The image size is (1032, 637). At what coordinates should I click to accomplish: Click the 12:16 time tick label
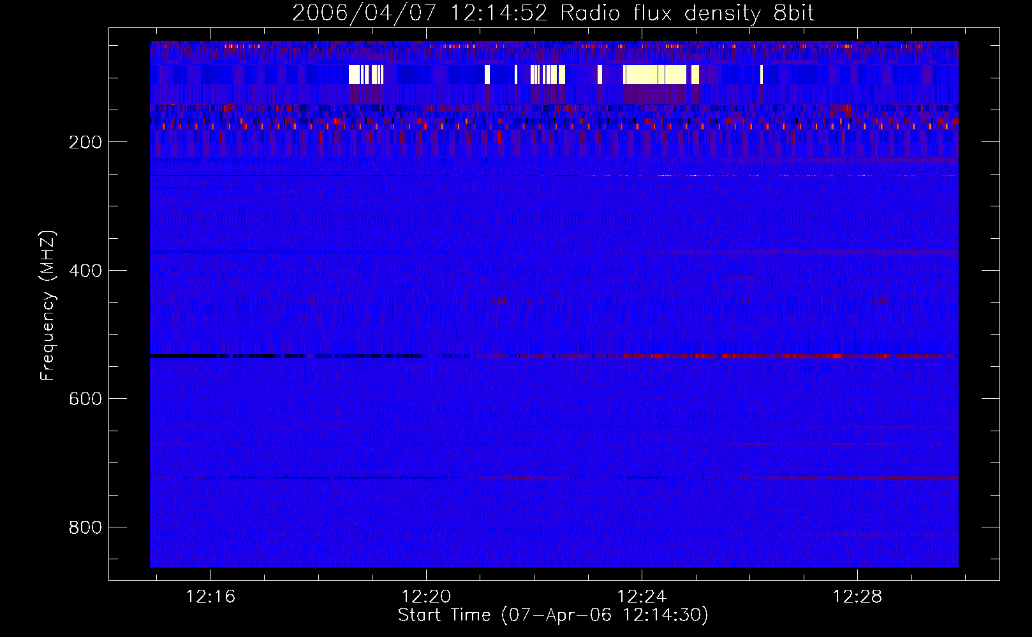tap(210, 596)
